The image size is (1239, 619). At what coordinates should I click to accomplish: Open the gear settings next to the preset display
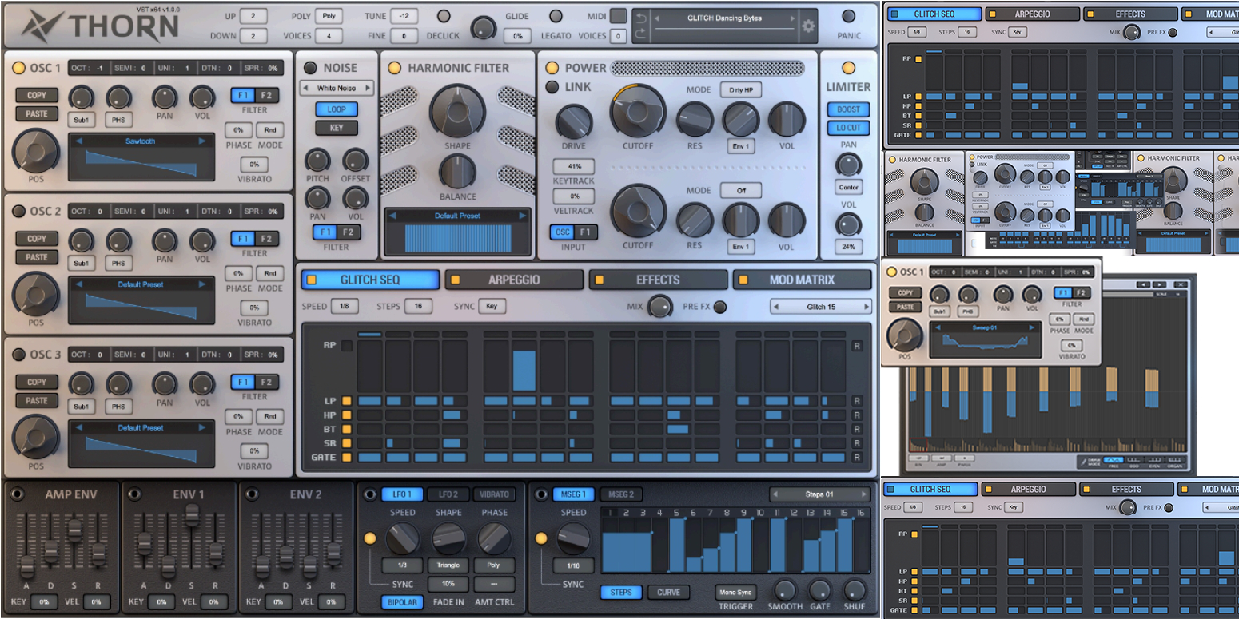(x=808, y=26)
